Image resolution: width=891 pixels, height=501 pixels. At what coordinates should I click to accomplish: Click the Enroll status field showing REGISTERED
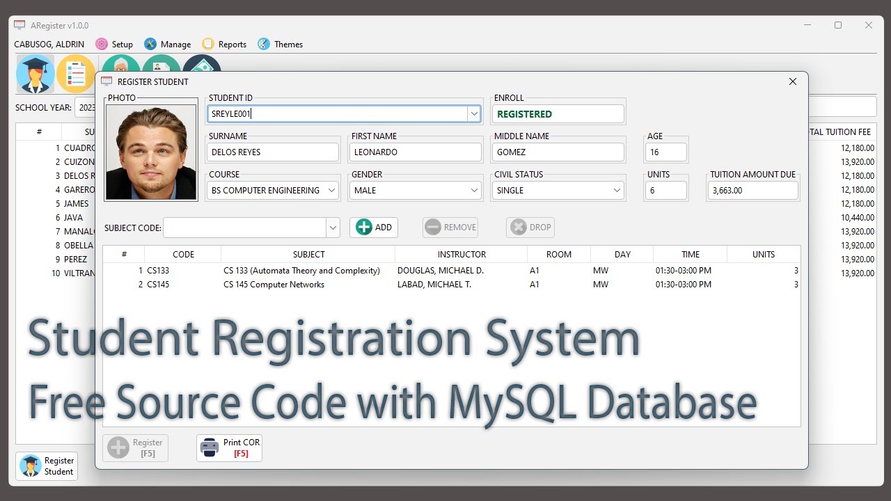(558, 113)
